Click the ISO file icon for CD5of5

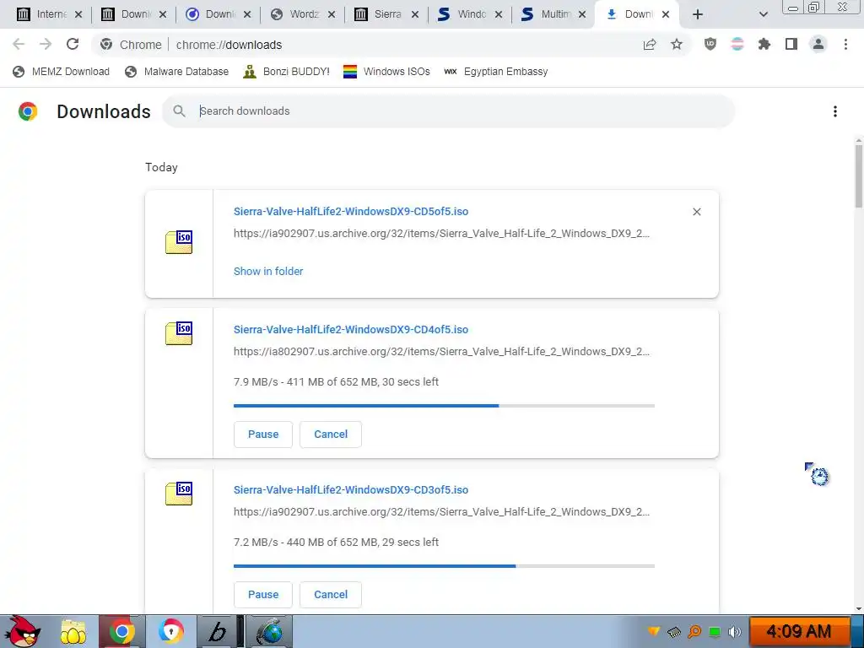tap(179, 242)
